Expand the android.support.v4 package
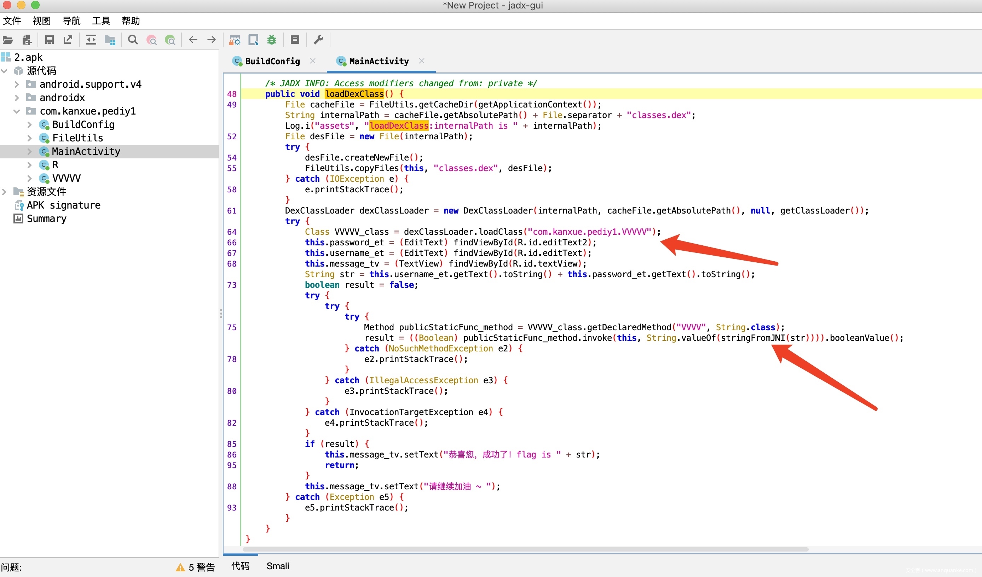The height and width of the screenshot is (577, 982). pos(17,84)
